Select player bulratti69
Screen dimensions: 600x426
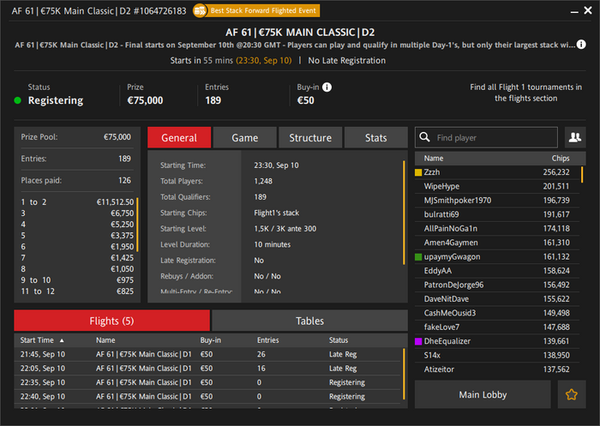click(x=497, y=215)
